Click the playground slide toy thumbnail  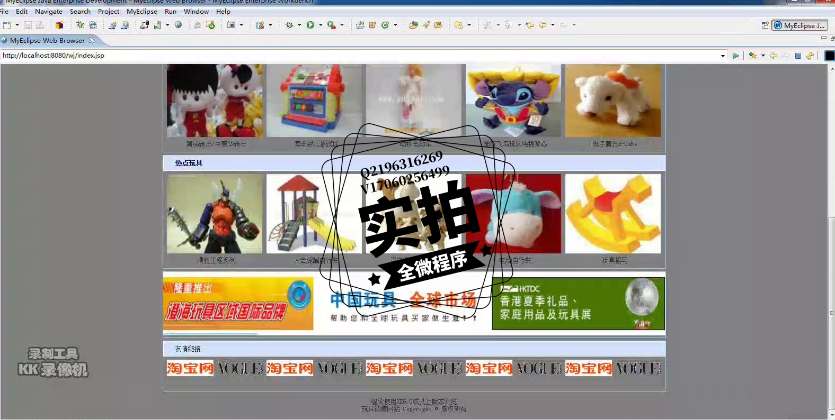click(314, 214)
